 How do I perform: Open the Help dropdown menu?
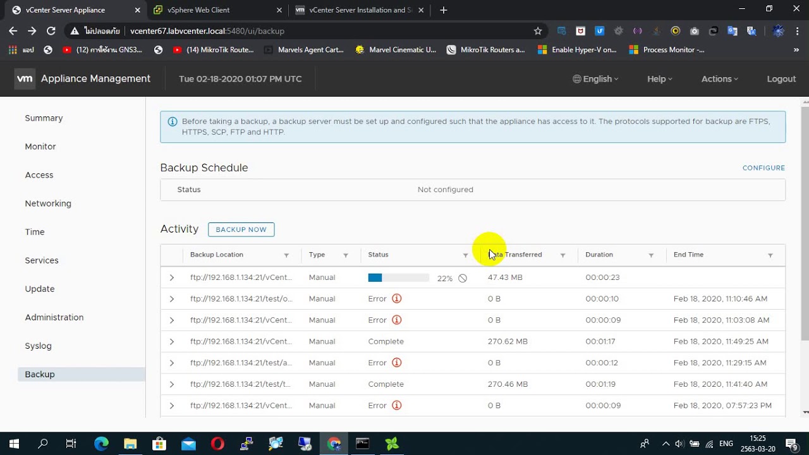point(660,79)
